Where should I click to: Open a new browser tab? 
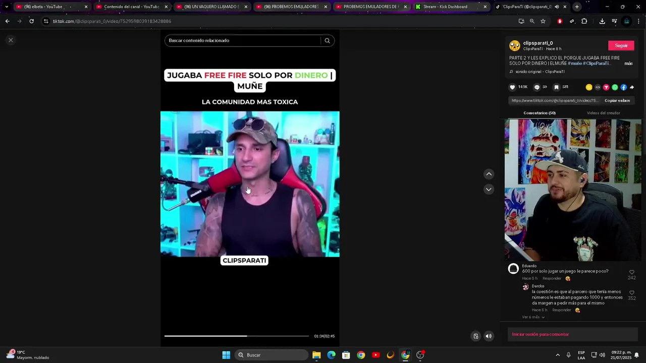(577, 7)
